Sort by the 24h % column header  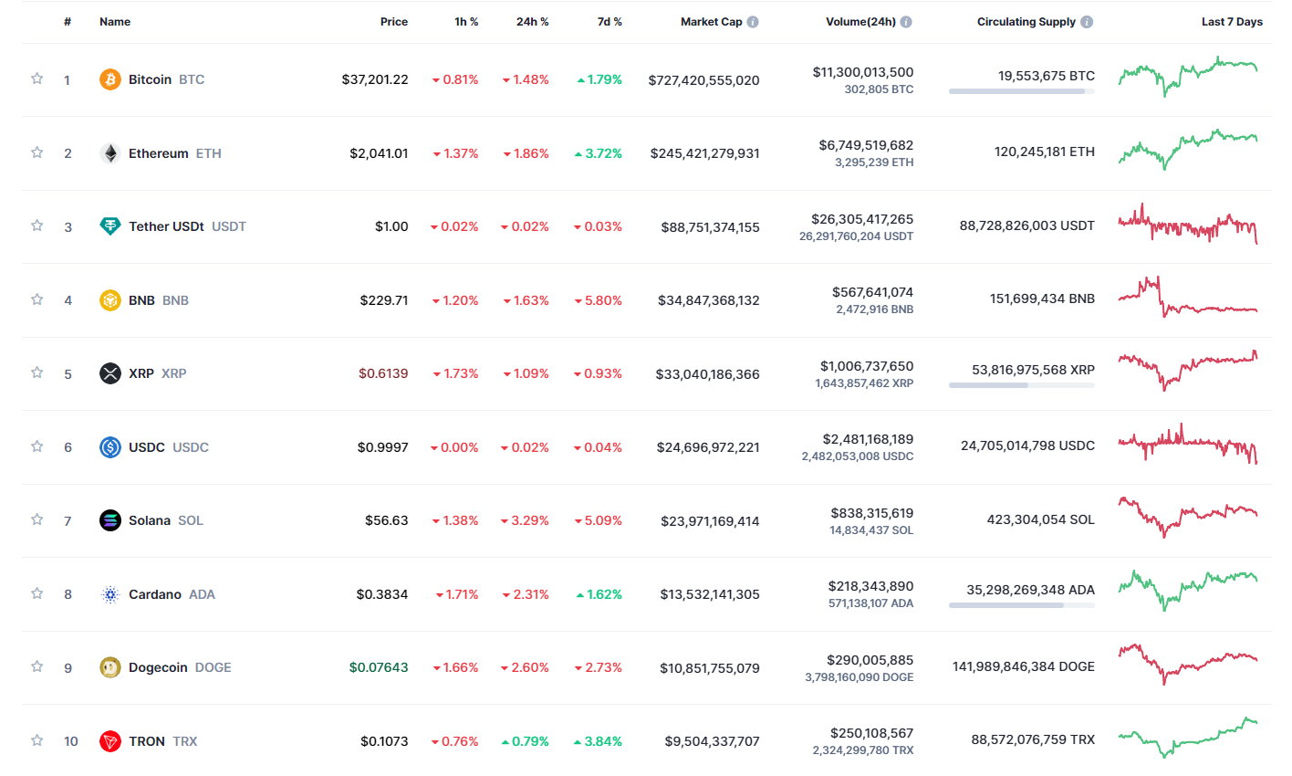(532, 22)
